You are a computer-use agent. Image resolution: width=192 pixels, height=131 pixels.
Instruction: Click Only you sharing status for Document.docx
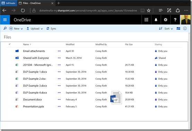click(x=161, y=99)
